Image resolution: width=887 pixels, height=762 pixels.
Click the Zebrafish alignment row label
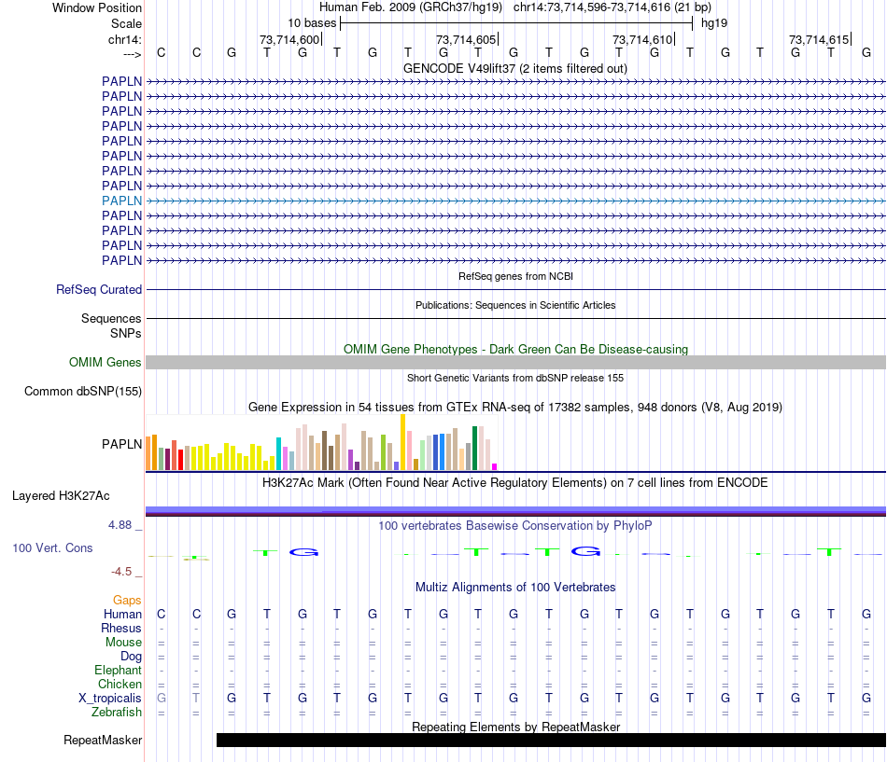[117, 712]
